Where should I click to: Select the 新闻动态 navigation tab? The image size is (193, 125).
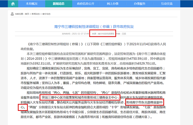coord(58,4)
